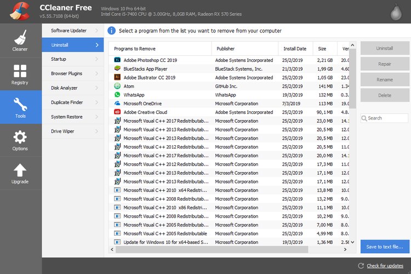The height and width of the screenshot is (274, 411).
Task: Click the BlueStacks App Player icon
Action: click(x=117, y=68)
